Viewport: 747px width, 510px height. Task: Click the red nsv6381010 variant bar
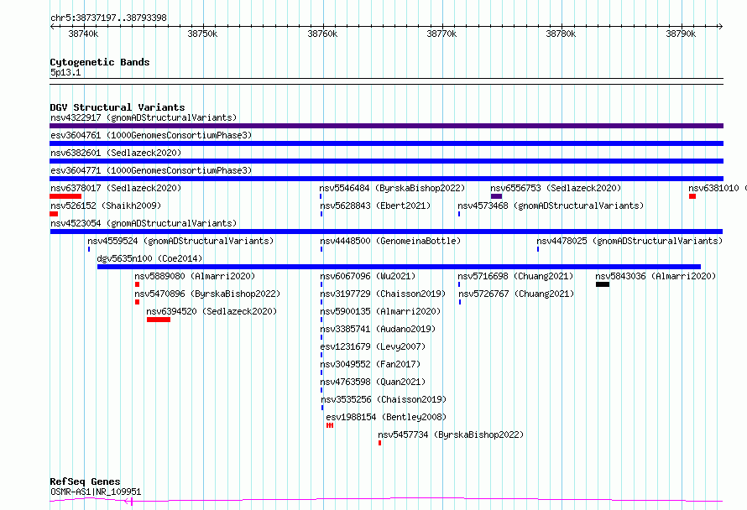pyautogui.click(x=692, y=196)
